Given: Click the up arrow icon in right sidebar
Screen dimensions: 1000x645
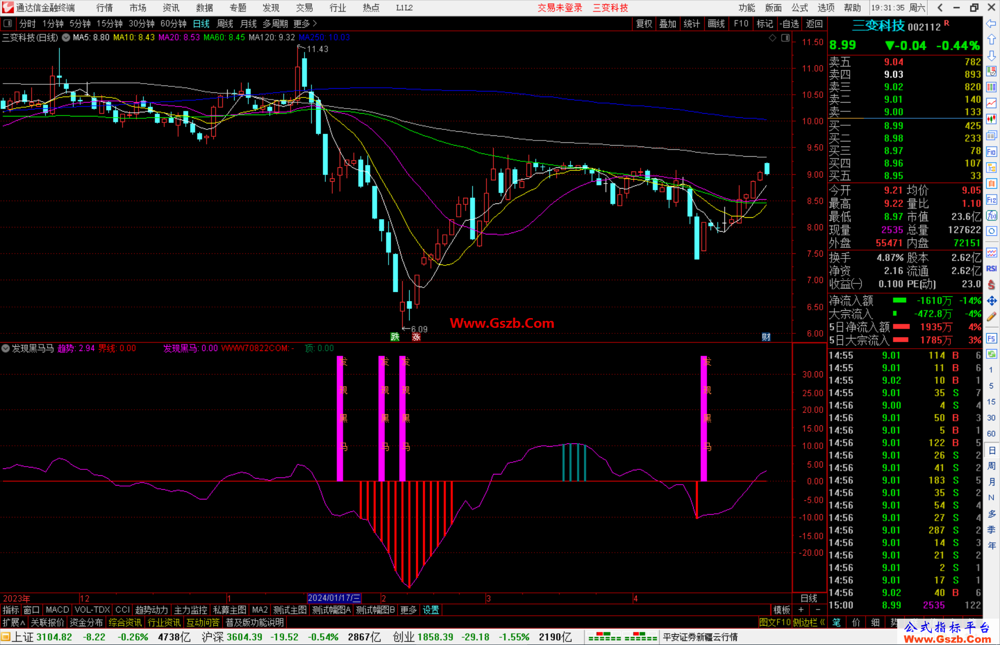Looking at the screenshot, I should click(x=991, y=40).
